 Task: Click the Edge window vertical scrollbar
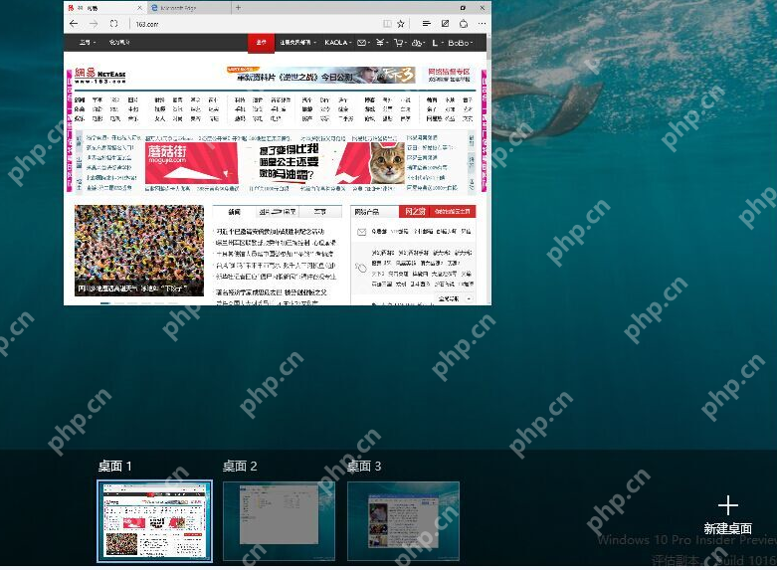pyautogui.click(x=489, y=168)
